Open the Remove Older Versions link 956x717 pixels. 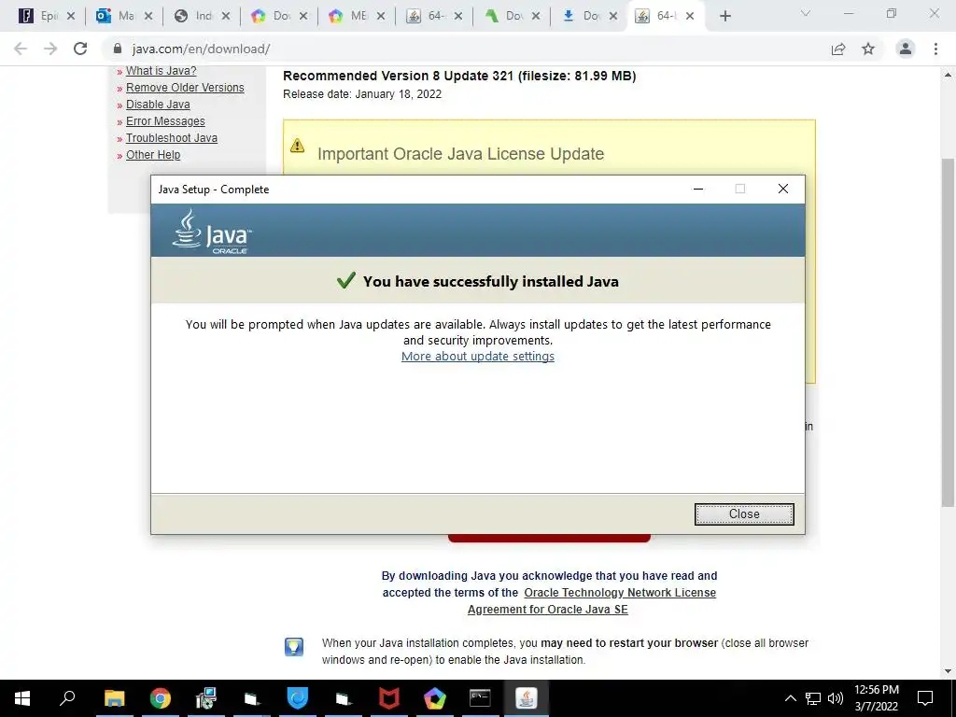[x=185, y=87]
